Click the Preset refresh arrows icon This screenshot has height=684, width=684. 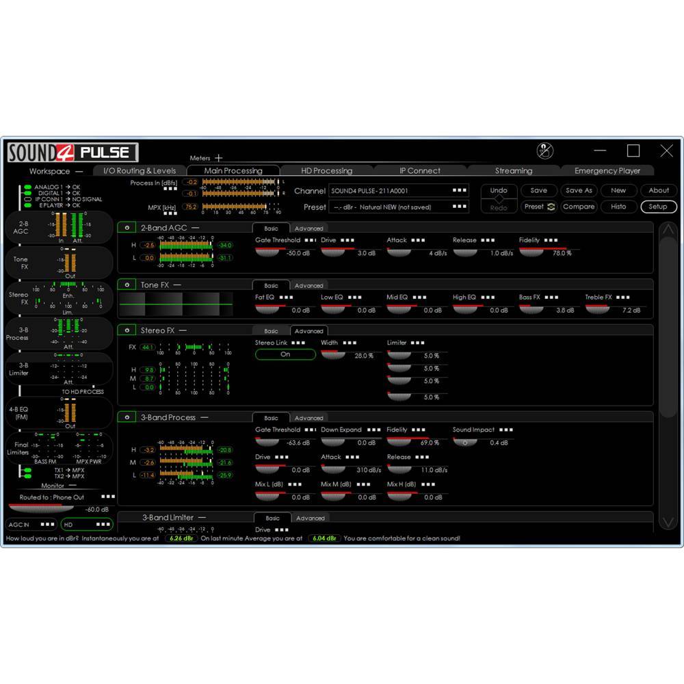click(551, 207)
